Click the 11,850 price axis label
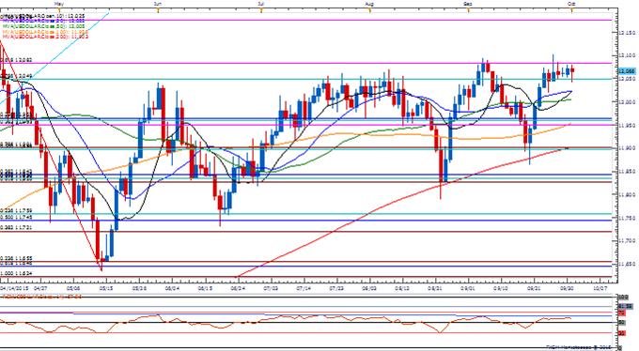 coord(628,172)
